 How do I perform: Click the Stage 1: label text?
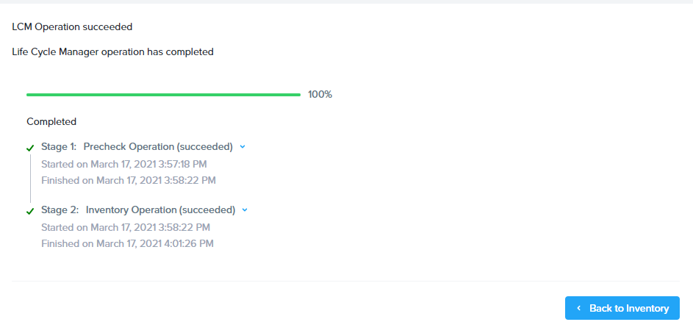pos(59,147)
